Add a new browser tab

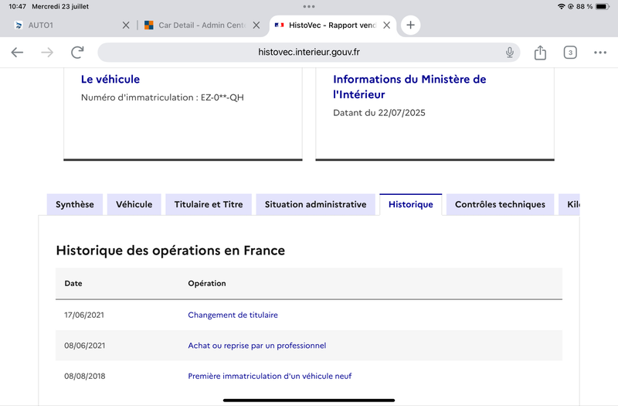410,25
